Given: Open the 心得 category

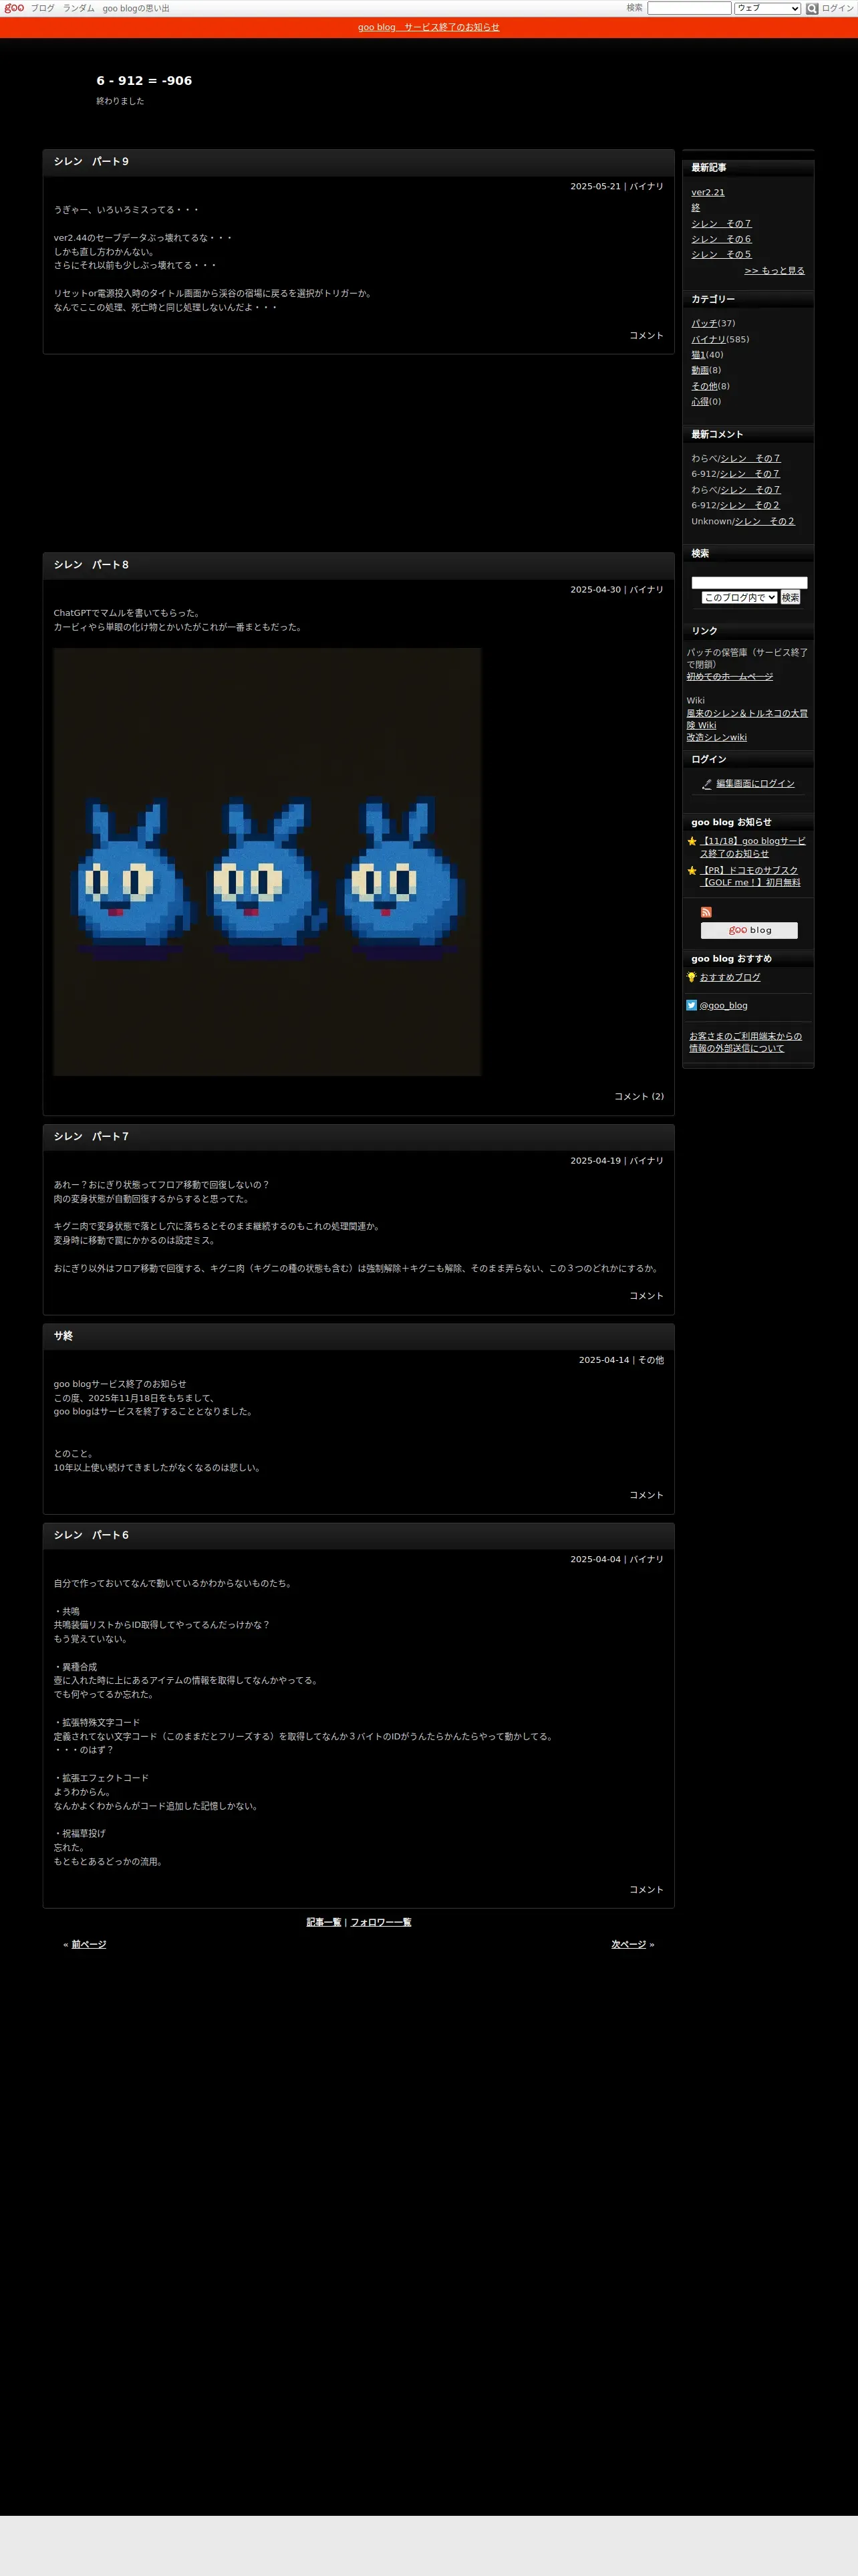Looking at the screenshot, I should (699, 401).
